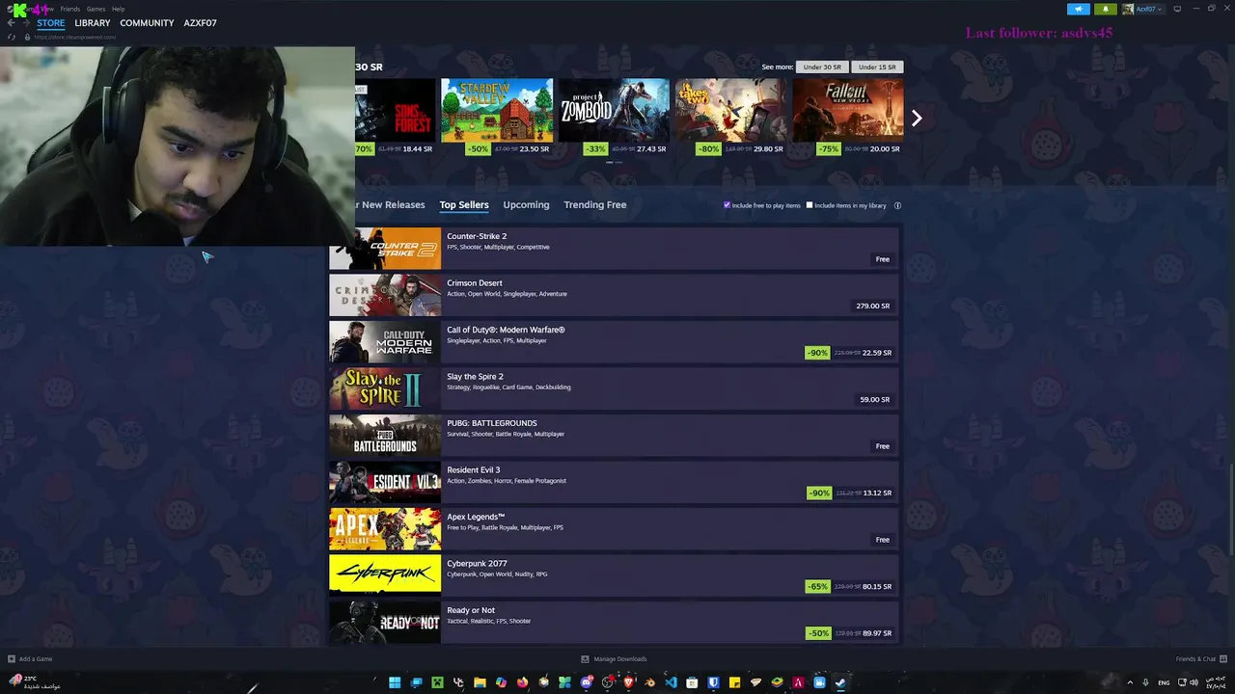Open the Friends menu
The width and height of the screenshot is (1235, 694).
pyautogui.click(x=70, y=9)
